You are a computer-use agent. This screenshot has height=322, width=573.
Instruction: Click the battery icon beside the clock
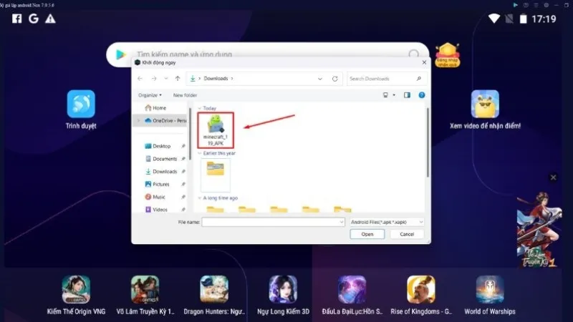(524, 19)
